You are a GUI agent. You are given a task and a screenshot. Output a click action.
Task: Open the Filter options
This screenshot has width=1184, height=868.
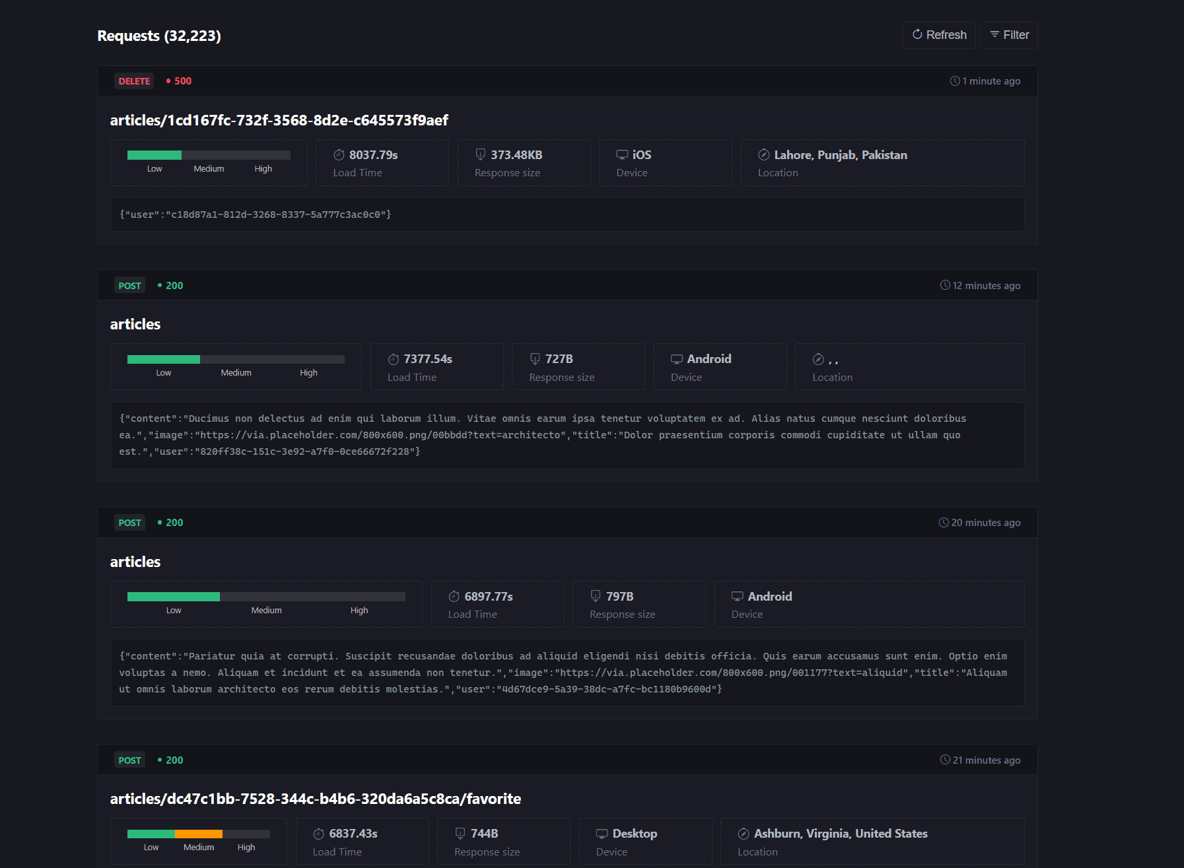1008,35
